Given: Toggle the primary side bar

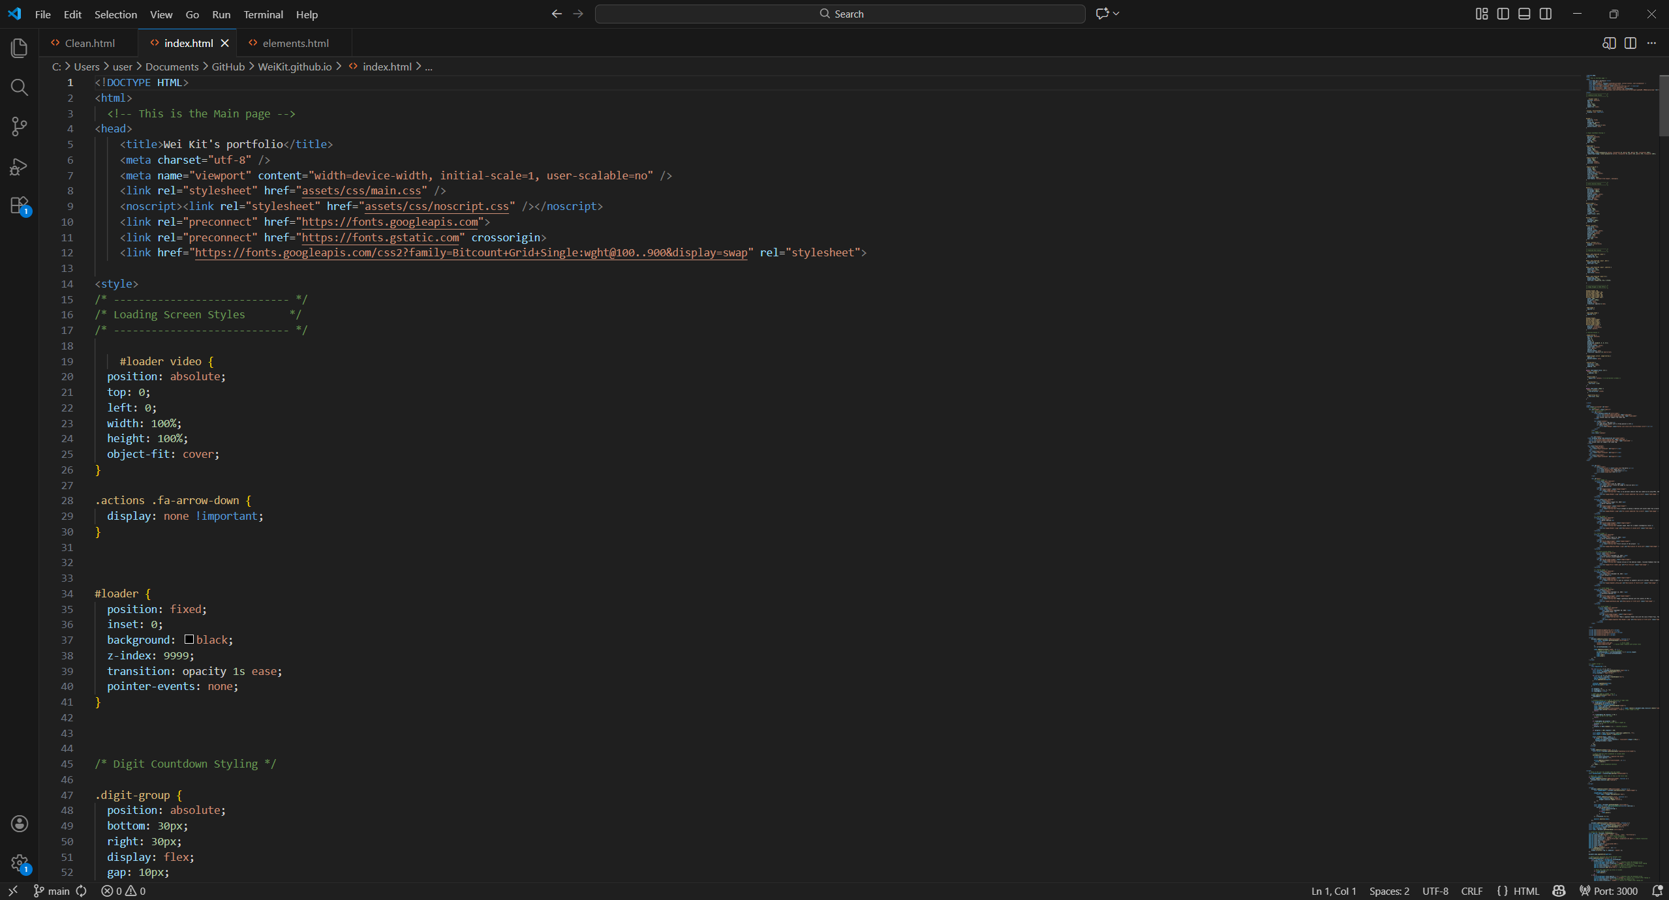Looking at the screenshot, I should click(x=1503, y=14).
